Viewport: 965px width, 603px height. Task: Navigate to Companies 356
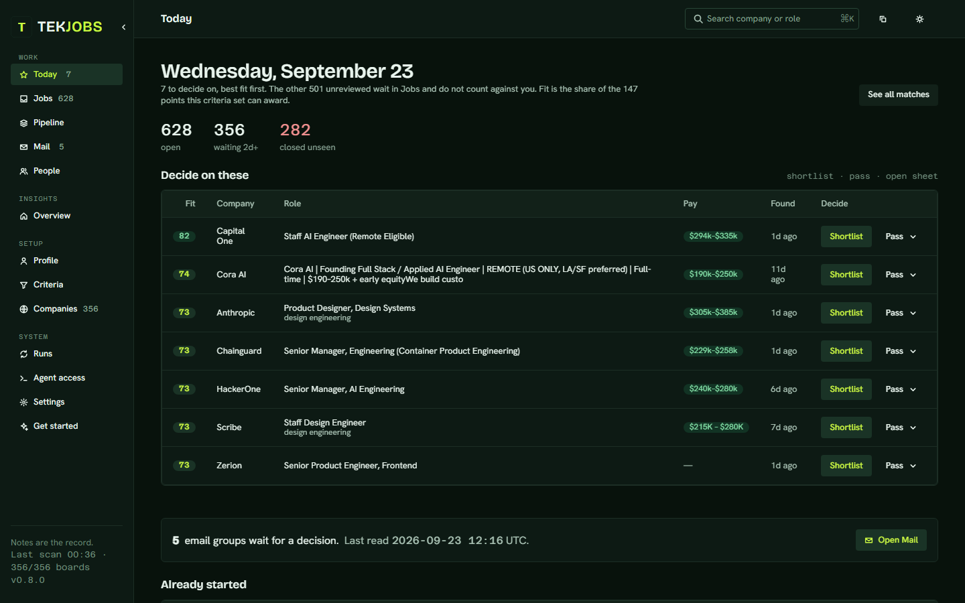click(66, 309)
